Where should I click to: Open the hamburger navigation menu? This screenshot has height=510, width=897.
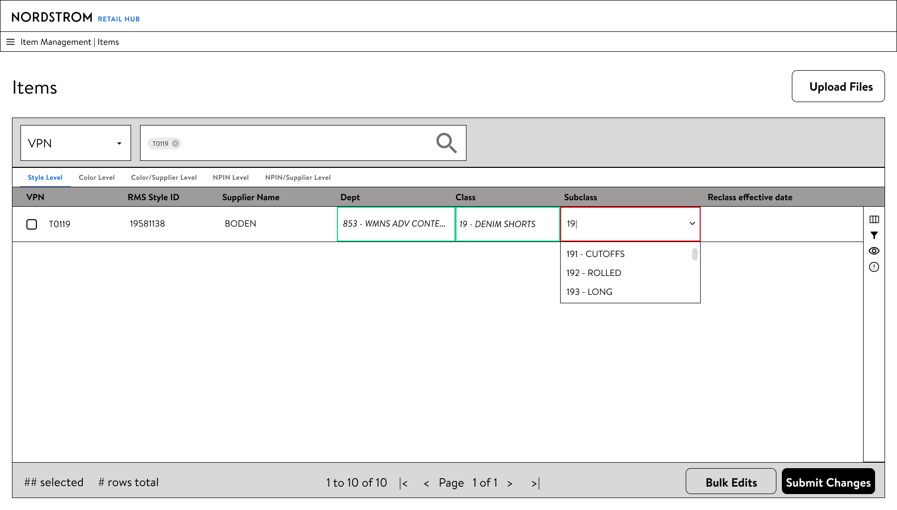tap(10, 42)
